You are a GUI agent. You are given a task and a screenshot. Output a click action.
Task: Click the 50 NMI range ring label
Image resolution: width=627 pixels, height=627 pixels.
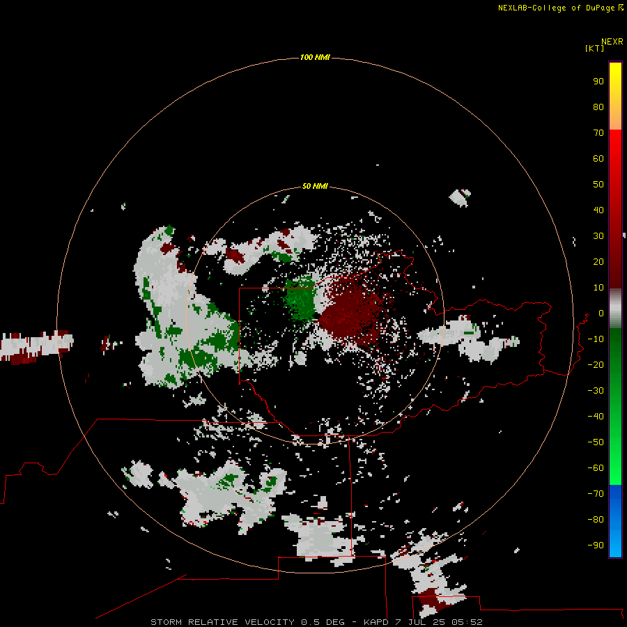click(315, 186)
